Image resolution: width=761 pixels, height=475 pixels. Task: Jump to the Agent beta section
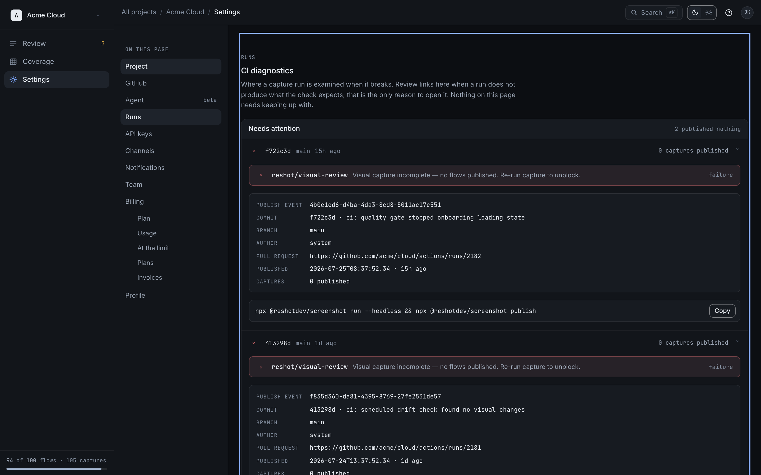(x=171, y=100)
